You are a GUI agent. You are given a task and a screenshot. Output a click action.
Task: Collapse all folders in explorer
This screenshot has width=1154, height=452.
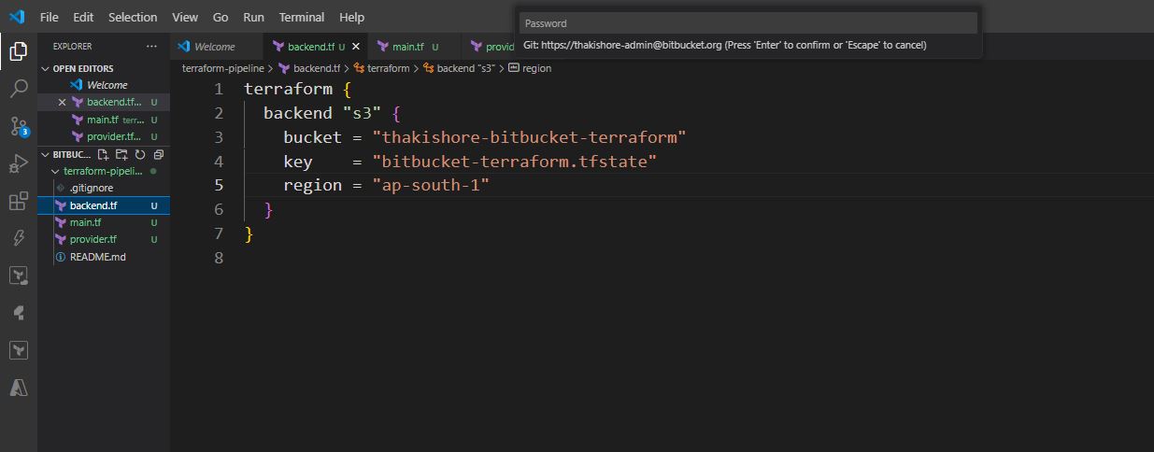[158, 154]
